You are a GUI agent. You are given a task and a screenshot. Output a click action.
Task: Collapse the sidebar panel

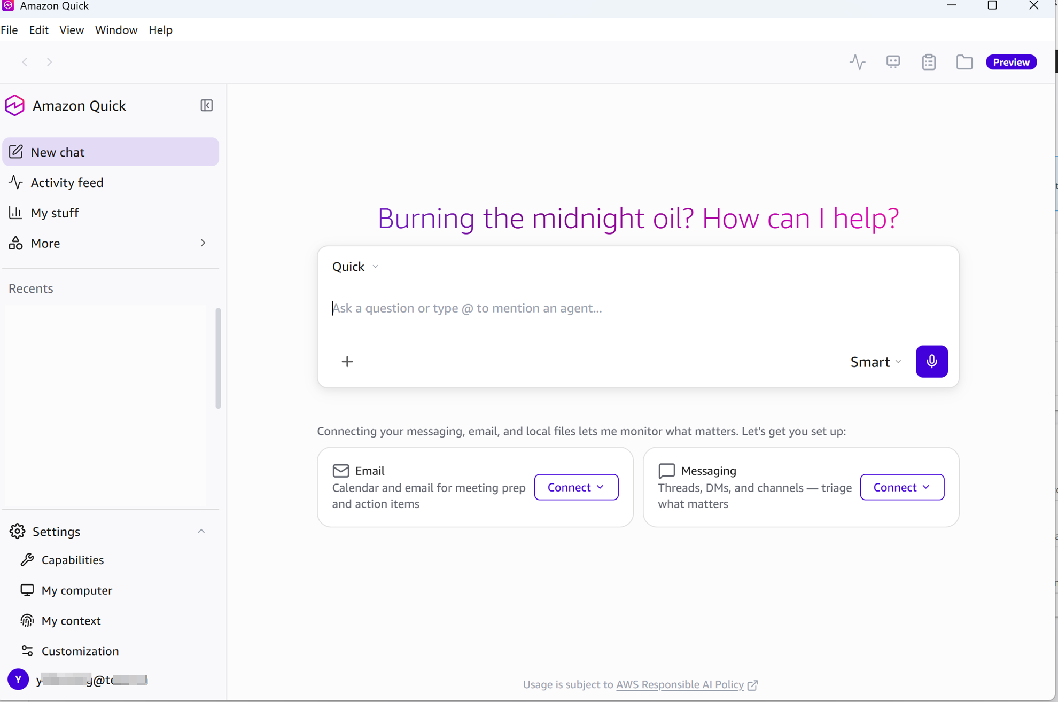pyautogui.click(x=207, y=106)
